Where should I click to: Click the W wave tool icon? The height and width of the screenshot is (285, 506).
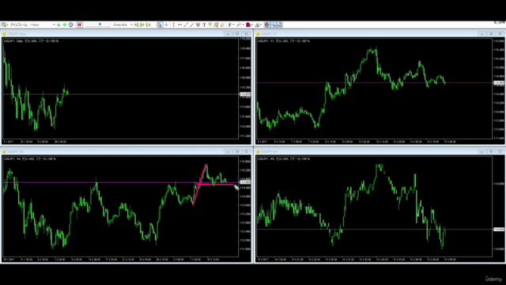(198, 25)
